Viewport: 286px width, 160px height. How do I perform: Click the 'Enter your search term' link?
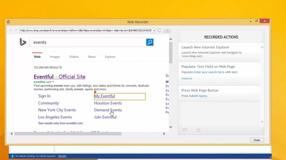209,72
